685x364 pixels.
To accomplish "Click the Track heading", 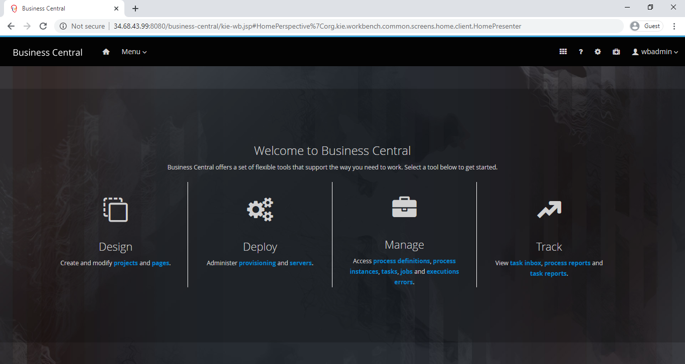I will click(549, 247).
